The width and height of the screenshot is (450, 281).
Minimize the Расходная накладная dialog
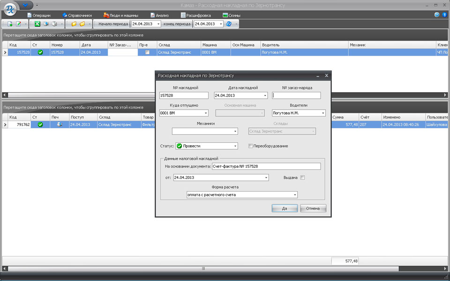[x=318, y=76]
